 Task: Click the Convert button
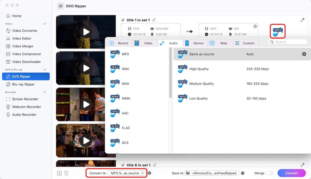pos(292,173)
